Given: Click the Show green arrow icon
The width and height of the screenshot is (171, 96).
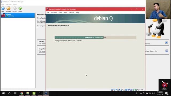Looking at the screenshot, I should click(20, 8).
